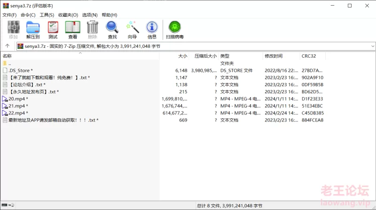This screenshot has height=210, width=376.
Task: Click icon of 【永久地址发布页】.txt file
Action: pyautogui.click(x=5, y=91)
